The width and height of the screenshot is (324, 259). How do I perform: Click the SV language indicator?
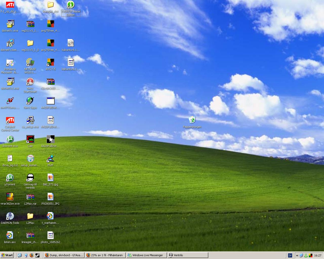(290, 255)
